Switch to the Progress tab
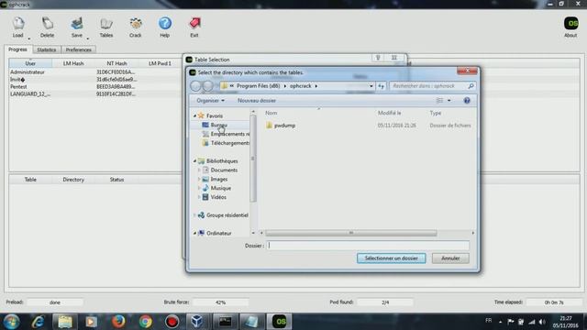The image size is (587, 330). (x=17, y=49)
